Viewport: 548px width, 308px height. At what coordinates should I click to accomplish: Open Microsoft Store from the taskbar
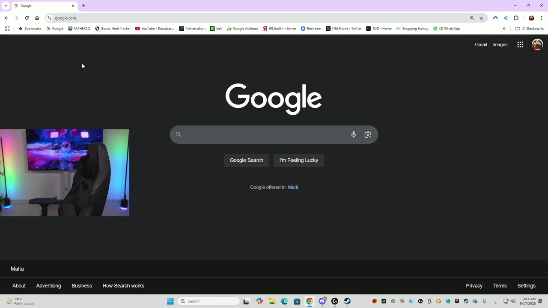coord(297,301)
